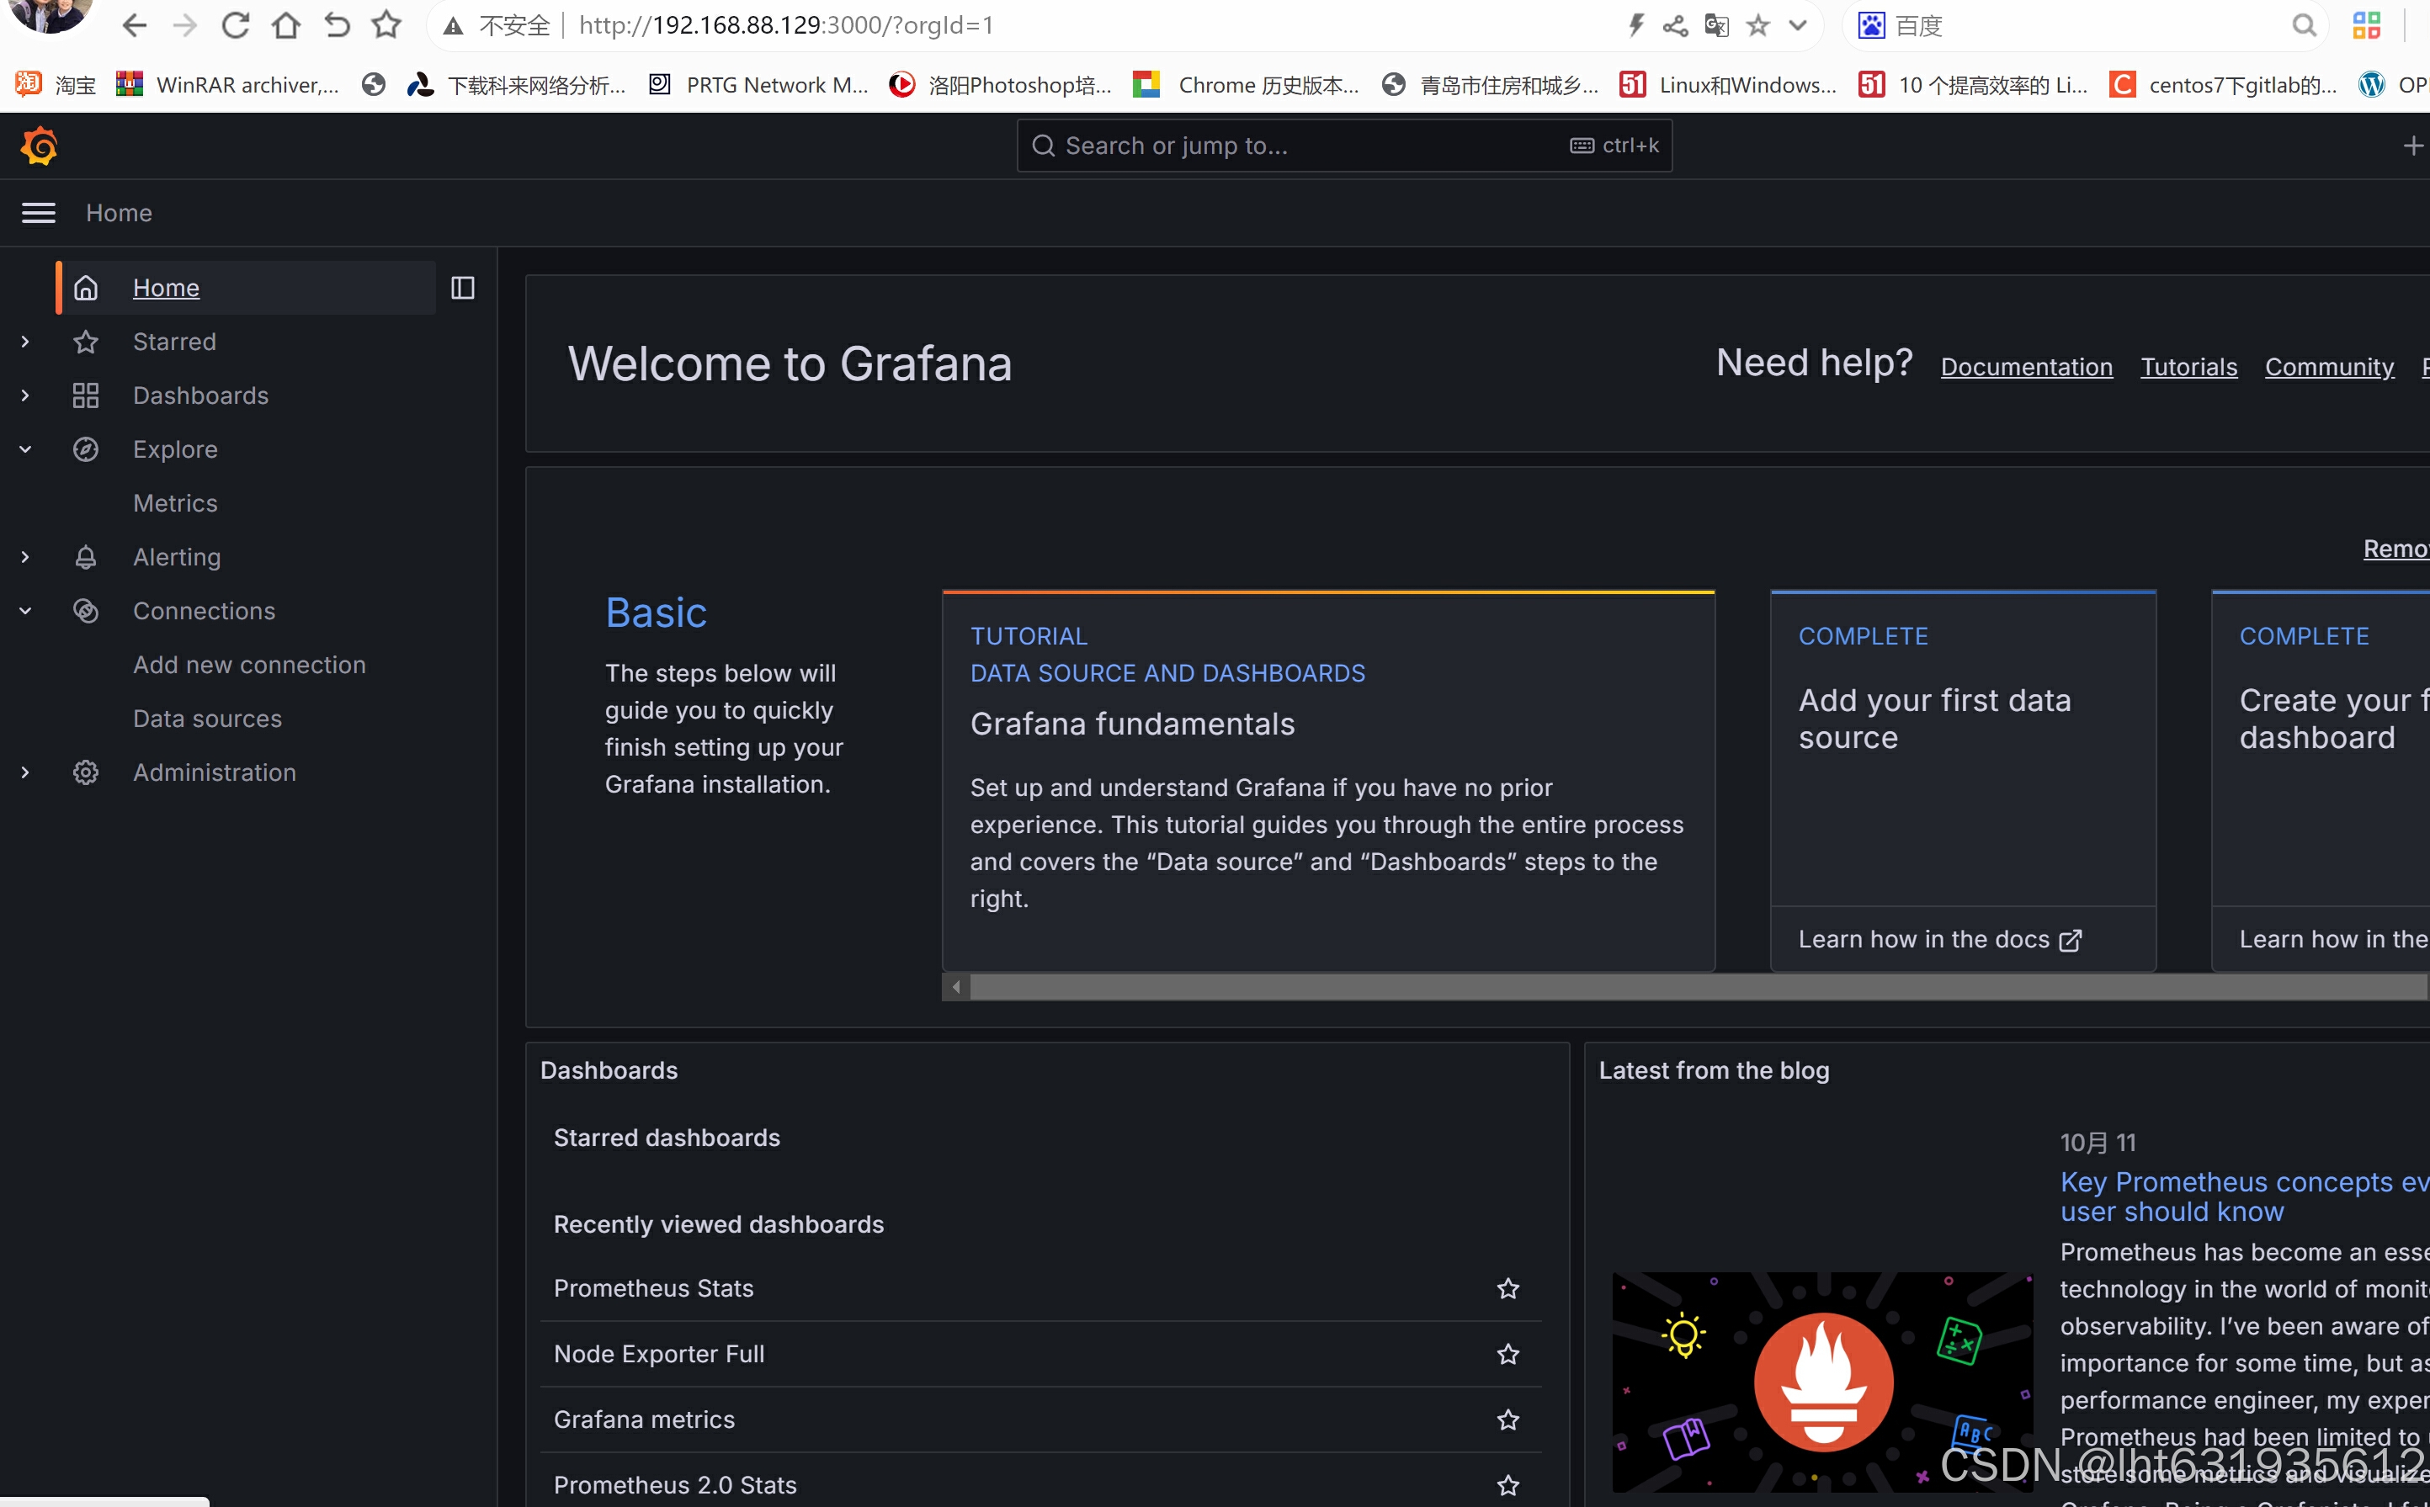Select Metrics under Explore

point(175,503)
